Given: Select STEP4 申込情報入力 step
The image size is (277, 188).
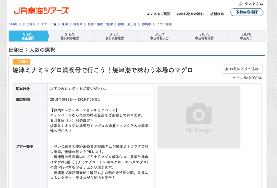Looking at the screenshot, I should click(x=160, y=36).
